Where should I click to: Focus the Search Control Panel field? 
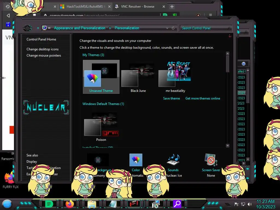pyautogui.click(x=206, y=28)
